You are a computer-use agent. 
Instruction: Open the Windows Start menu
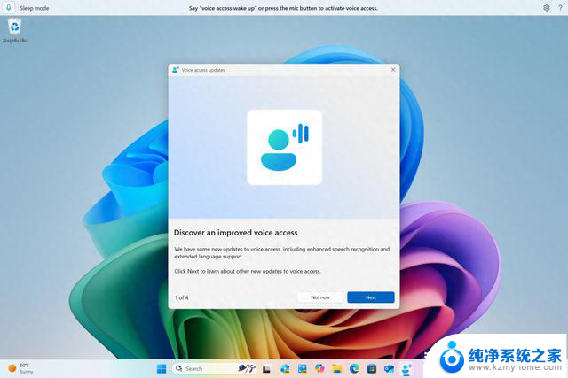click(162, 368)
